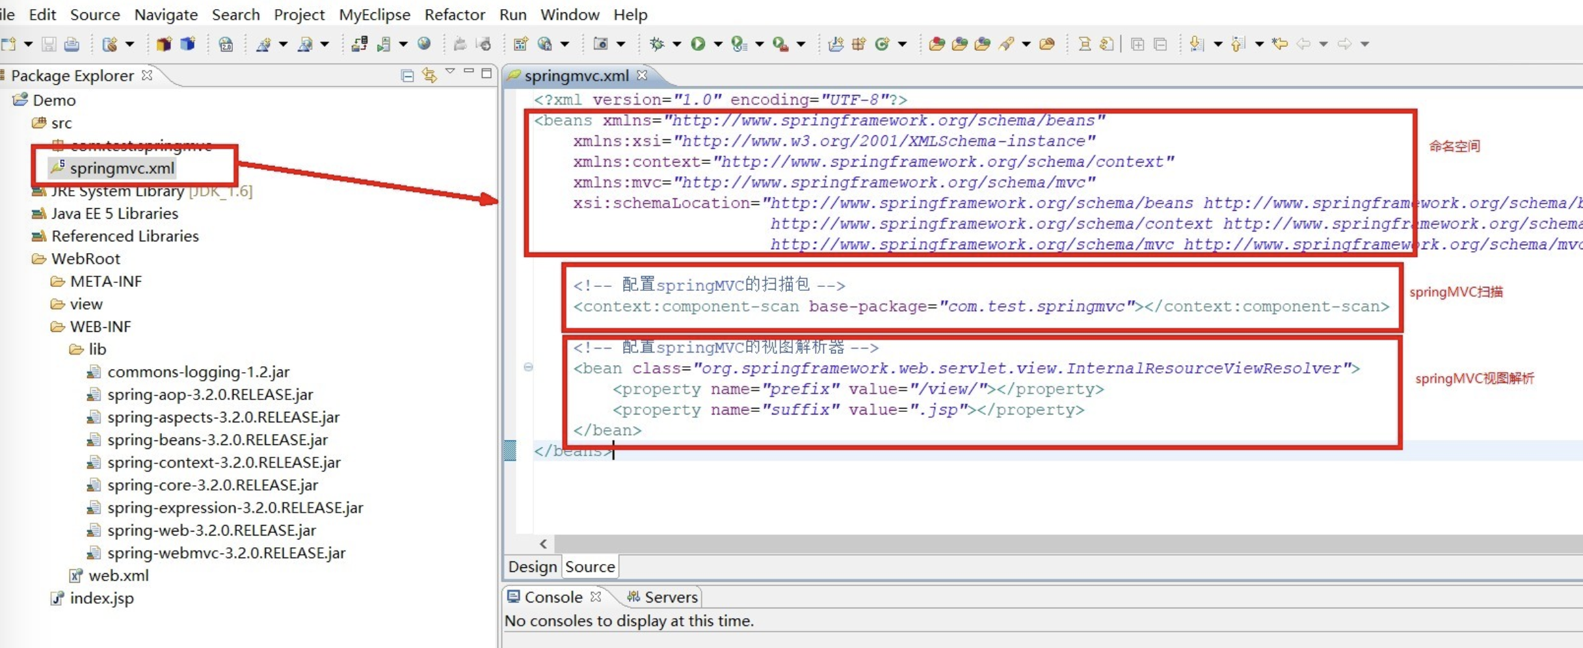Image resolution: width=1583 pixels, height=648 pixels.
Task: Collapse the bean element using the fold marker
Action: pos(529,368)
